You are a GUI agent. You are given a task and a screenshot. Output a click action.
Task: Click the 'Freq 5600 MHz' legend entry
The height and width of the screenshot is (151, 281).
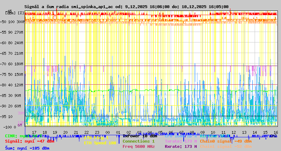click(138, 146)
